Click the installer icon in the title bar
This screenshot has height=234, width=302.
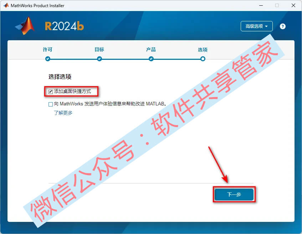tap(6, 5)
